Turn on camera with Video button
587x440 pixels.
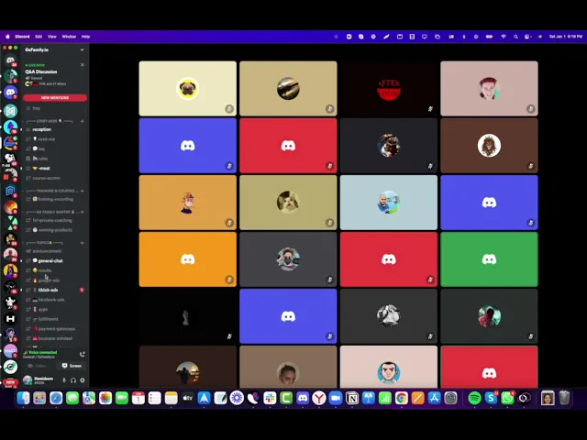[38, 366]
